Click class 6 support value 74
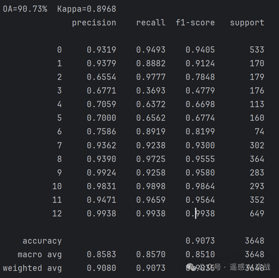279x278 pixels. (260, 132)
